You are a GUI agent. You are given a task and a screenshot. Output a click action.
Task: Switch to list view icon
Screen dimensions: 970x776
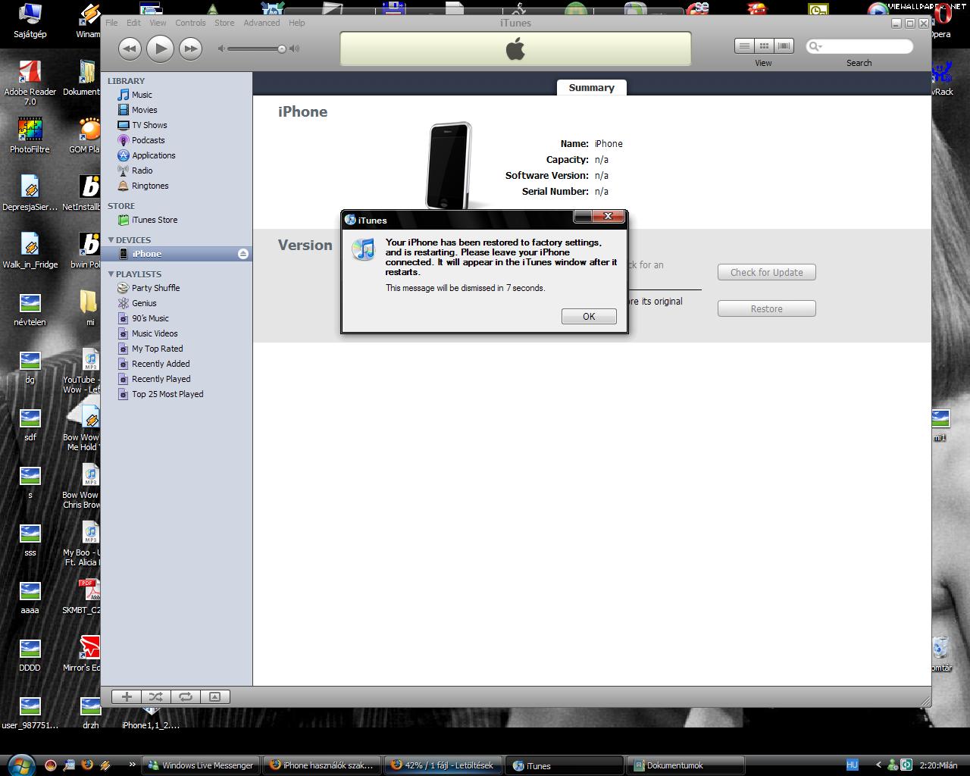(744, 46)
